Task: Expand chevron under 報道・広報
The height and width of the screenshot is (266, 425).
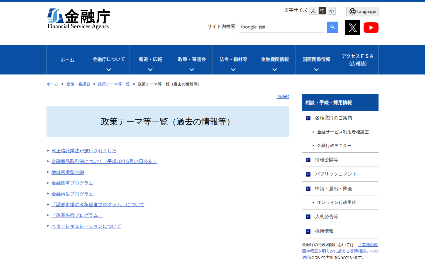Action: pos(150,70)
